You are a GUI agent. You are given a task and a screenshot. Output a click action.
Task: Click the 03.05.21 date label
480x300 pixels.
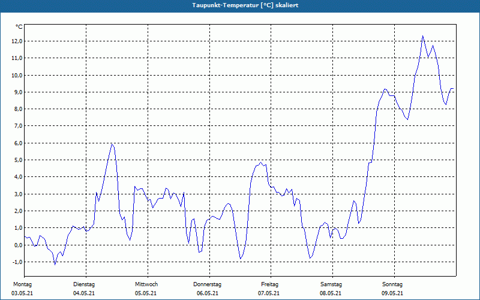click(22, 293)
